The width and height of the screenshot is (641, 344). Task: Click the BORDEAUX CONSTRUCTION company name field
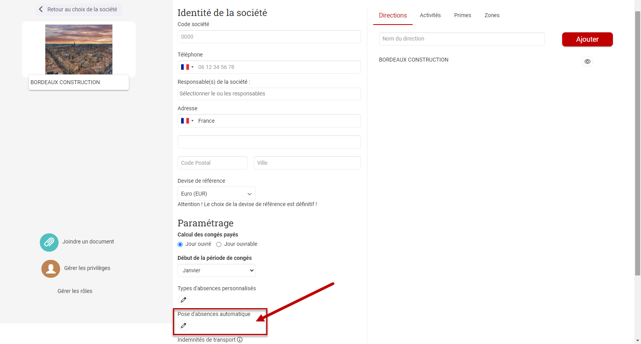79,82
